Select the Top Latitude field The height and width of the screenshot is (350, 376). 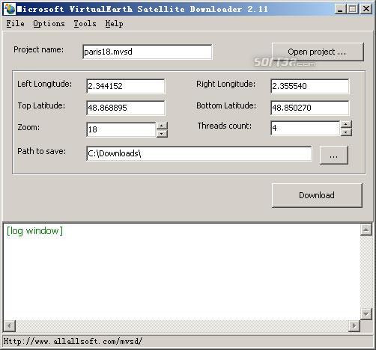126,108
